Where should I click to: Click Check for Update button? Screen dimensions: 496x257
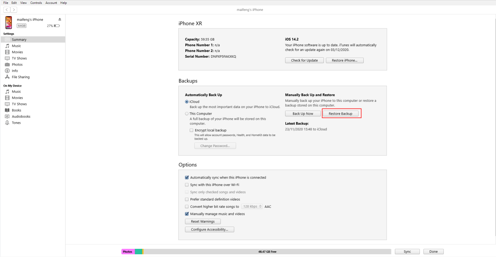click(304, 60)
